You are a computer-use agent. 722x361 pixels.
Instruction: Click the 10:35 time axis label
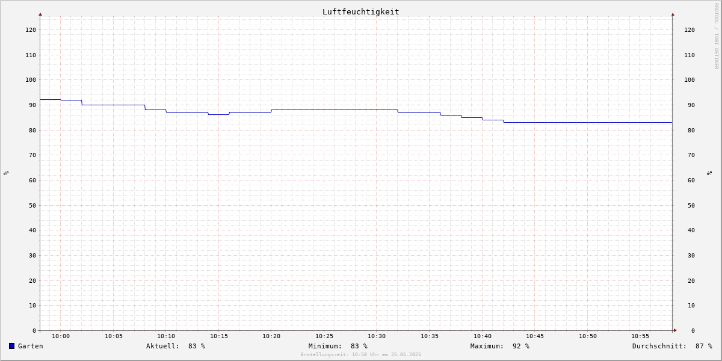point(430,336)
